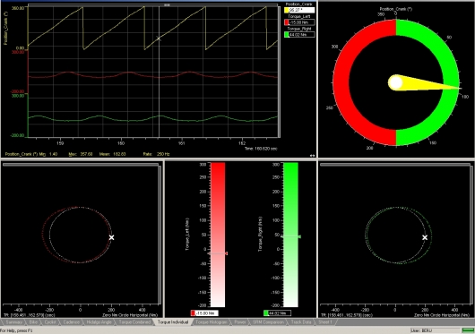Click the 'For Help, press F1' status text
The width and height of the screenshot is (475, 334).
click(16, 330)
